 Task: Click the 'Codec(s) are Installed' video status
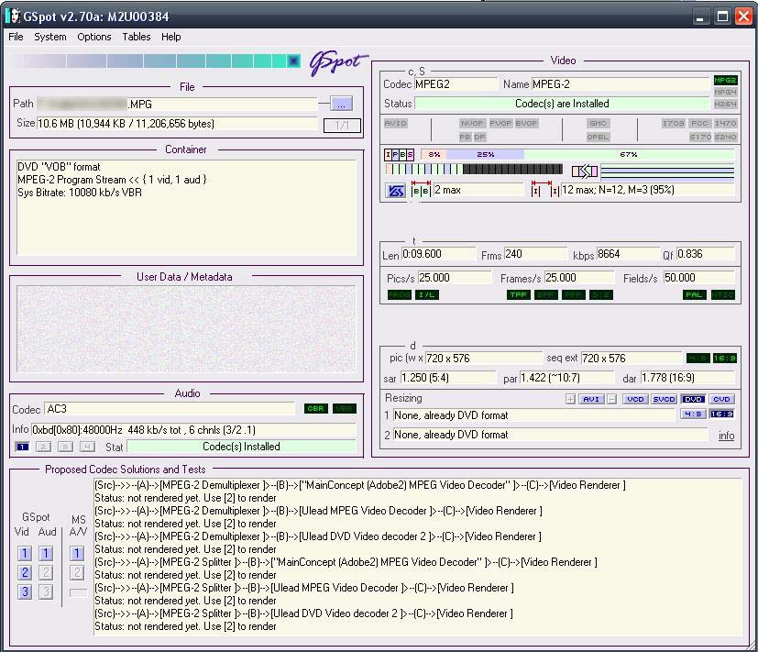tap(562, 104)
